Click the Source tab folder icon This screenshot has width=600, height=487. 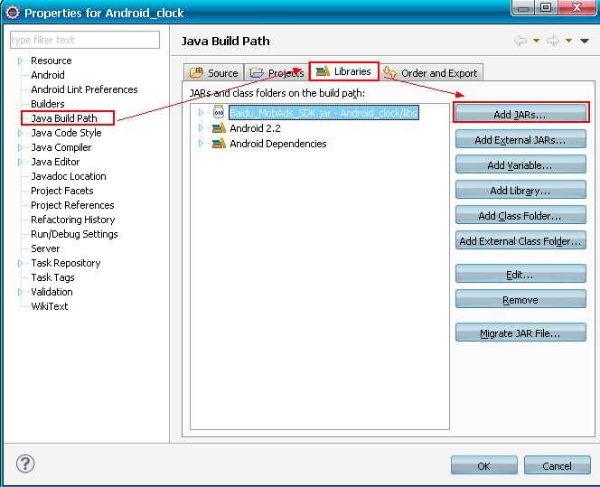pyautogui.click(x=197, y=72)
